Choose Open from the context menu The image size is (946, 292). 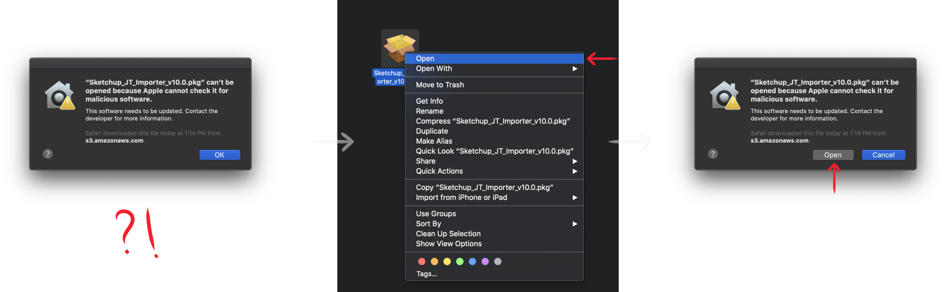tap(425, 58)
